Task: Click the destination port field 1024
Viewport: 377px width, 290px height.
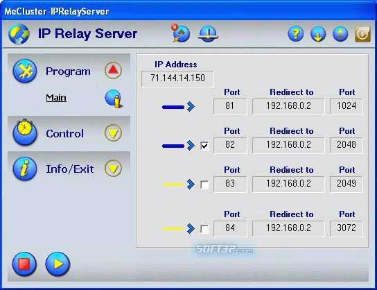Action: pos(347,106)
